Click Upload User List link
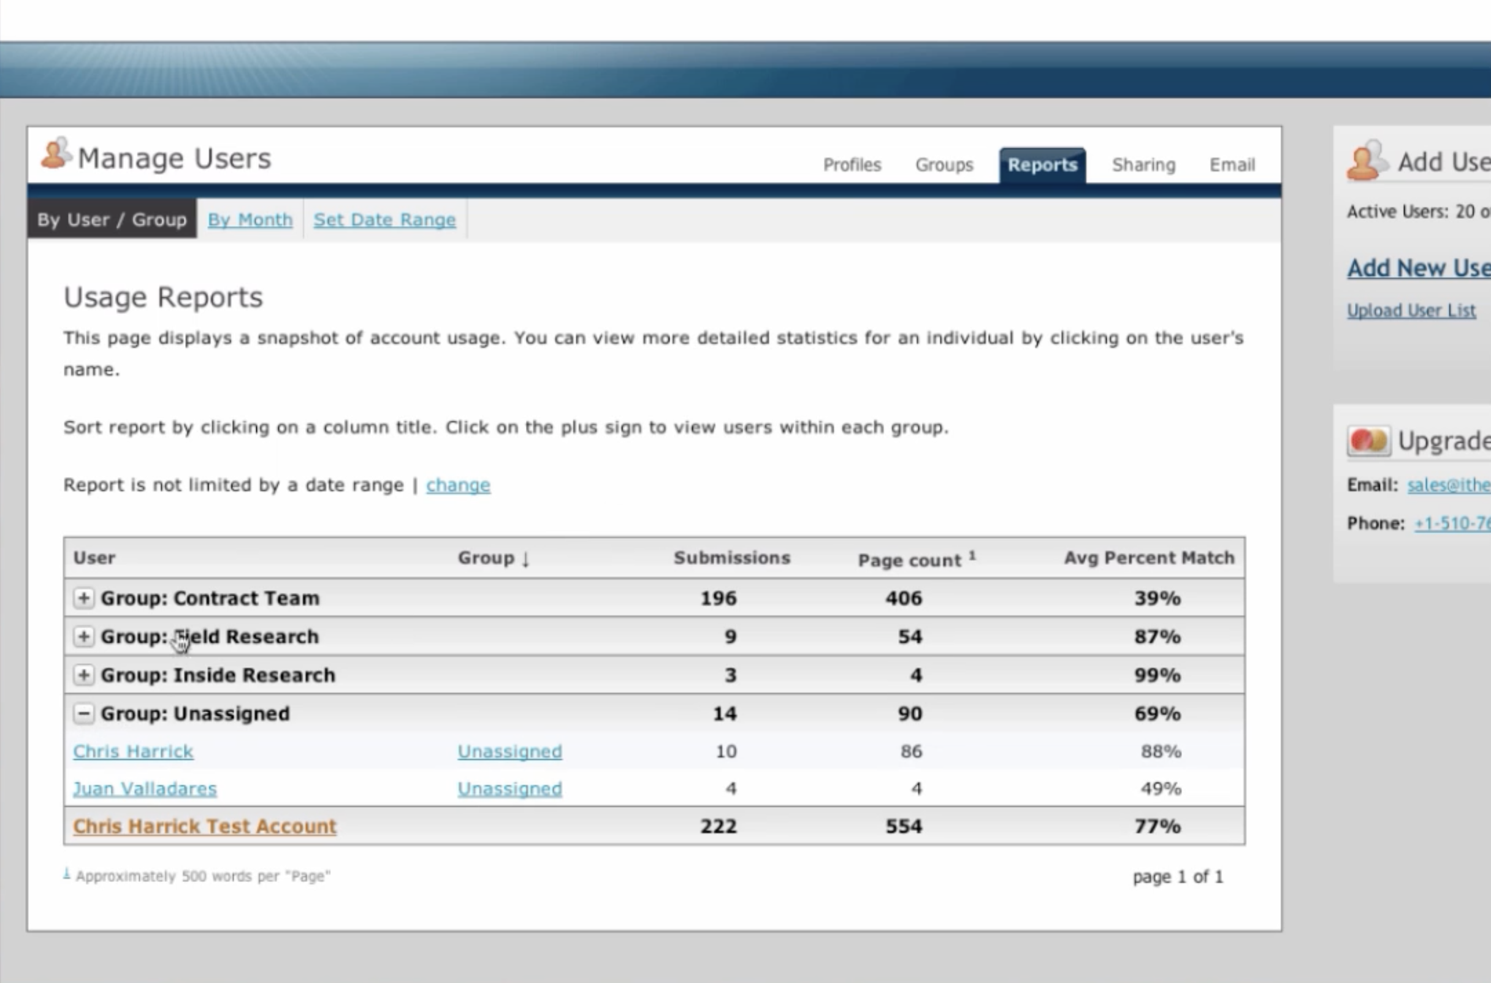This screenshot has width=1491, height=983. point(1411,310)
